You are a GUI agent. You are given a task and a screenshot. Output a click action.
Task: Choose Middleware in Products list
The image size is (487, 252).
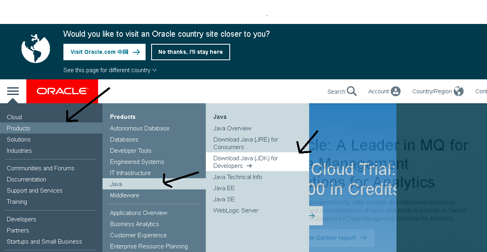coord(124,195)
